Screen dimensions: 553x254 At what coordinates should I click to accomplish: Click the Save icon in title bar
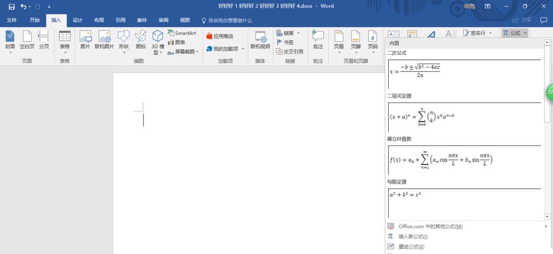tap(9, 6)
